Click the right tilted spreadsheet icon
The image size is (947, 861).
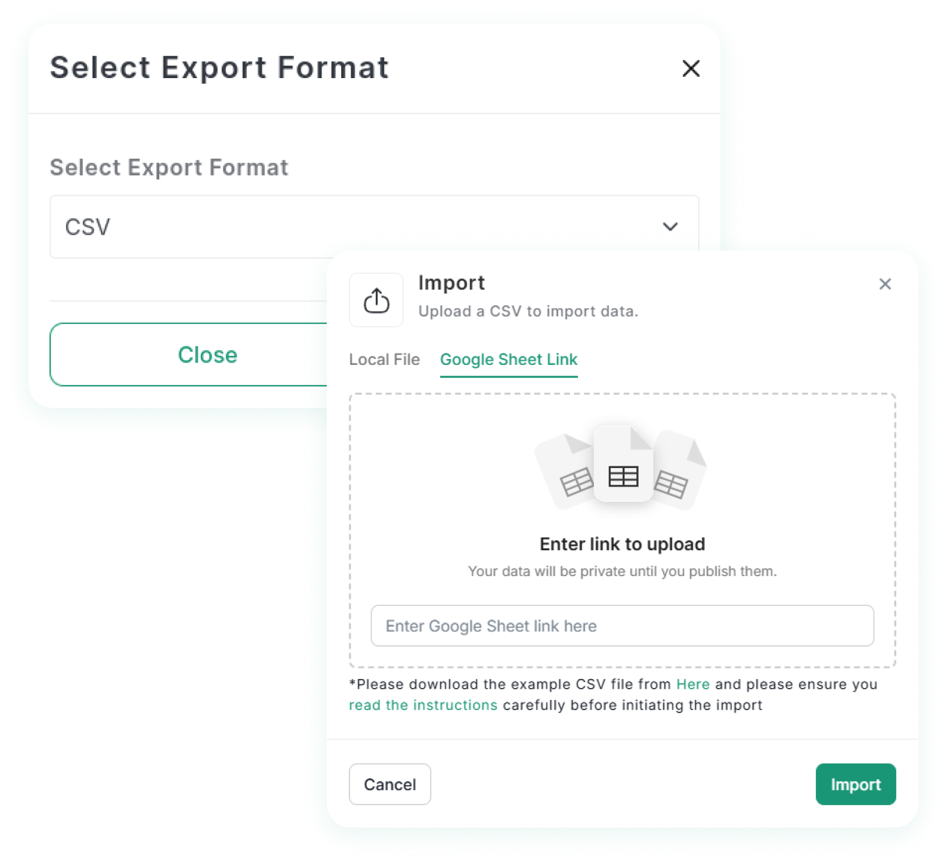tap(679, 471)
